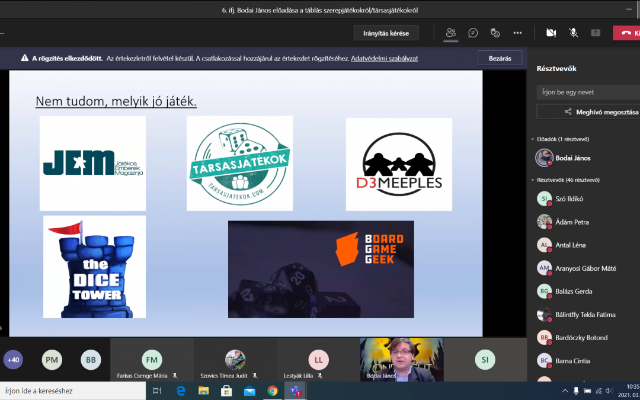The height and width of the screenshot is (400, 640).
Task: Select Aranyosi Gábor Máté in the list
Action: coord(585,268)
